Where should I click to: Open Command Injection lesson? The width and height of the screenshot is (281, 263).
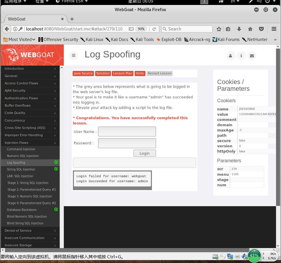point(30,149)
